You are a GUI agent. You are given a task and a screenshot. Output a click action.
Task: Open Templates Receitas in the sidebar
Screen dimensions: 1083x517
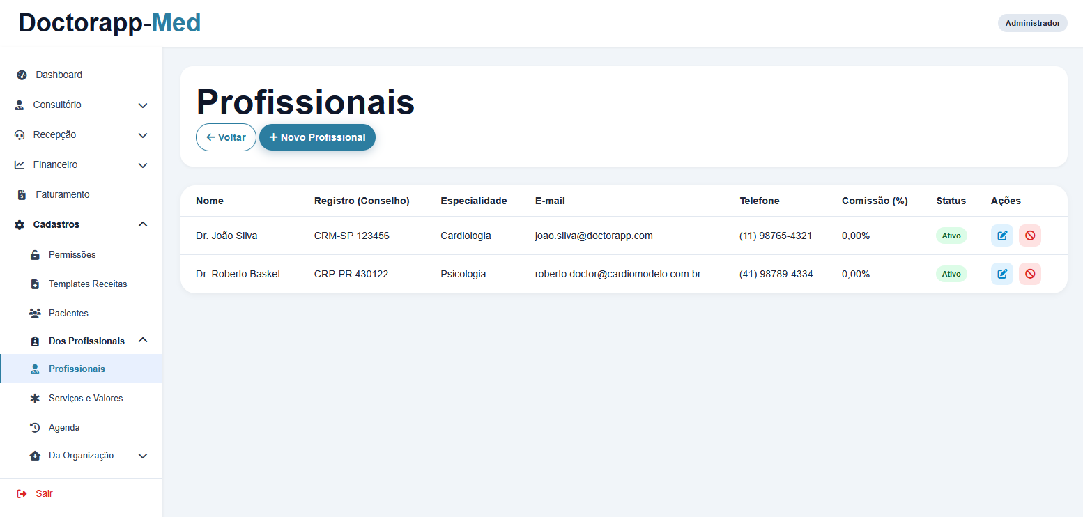point(81,284)
